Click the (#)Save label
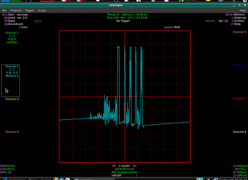Screen dimensions: 248x180 (x=9, y=21)
